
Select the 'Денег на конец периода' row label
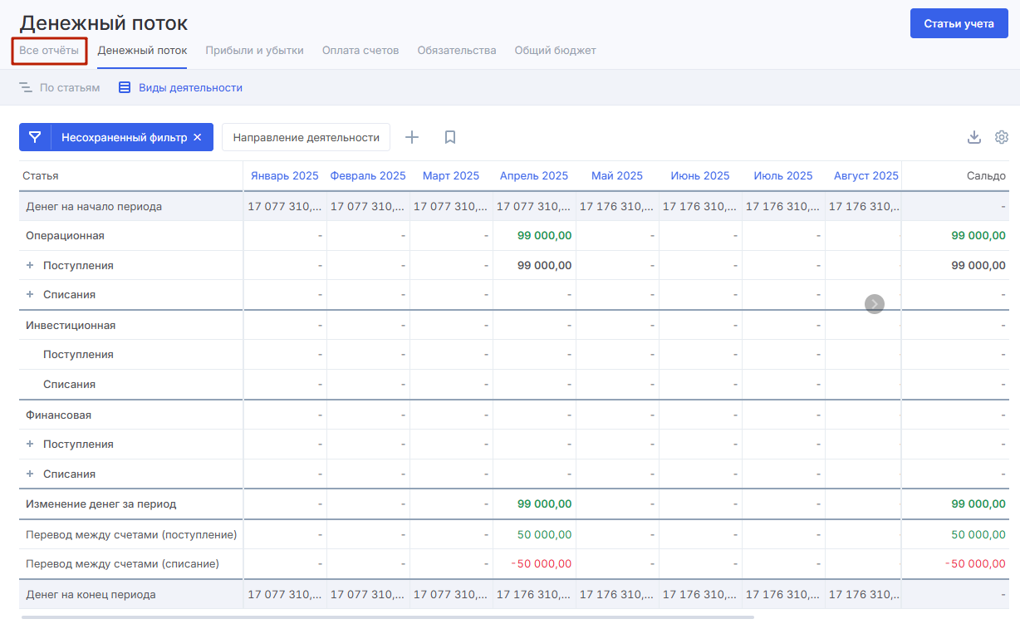click(91, 595)
